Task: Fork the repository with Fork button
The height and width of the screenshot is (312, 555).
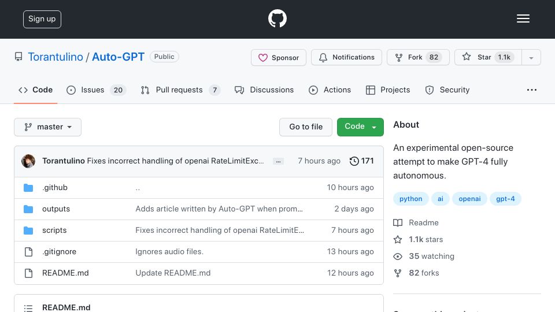Action: click(418, 57)
